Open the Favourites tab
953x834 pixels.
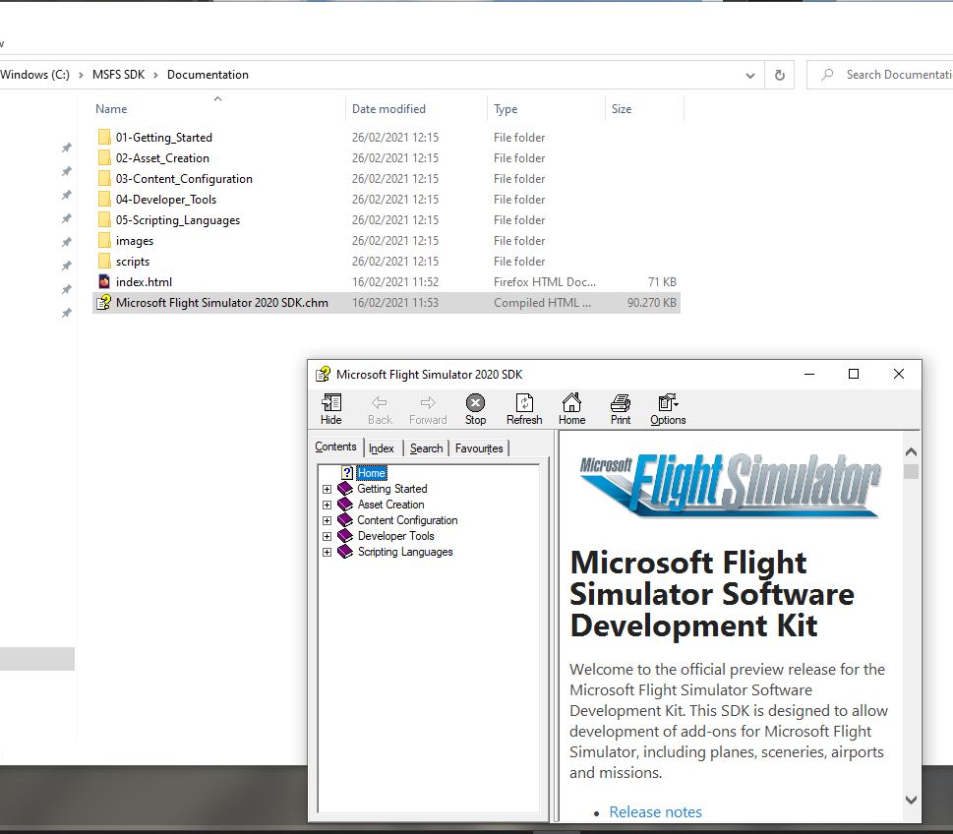point(479,448)
